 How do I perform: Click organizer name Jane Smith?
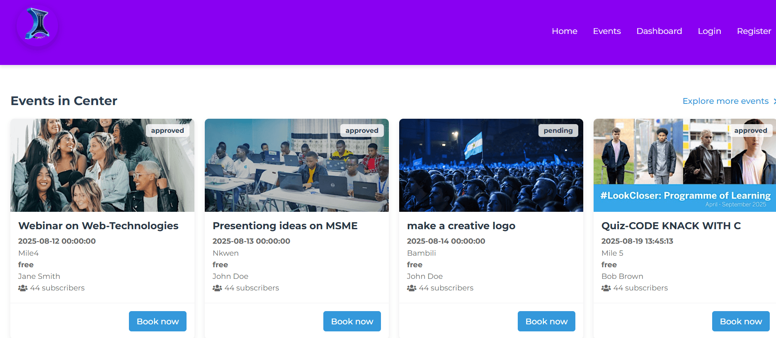coord(39,276)
